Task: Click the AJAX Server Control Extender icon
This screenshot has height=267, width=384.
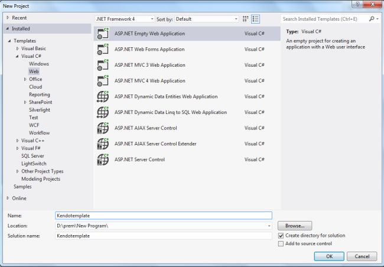Action: point(103,144)
